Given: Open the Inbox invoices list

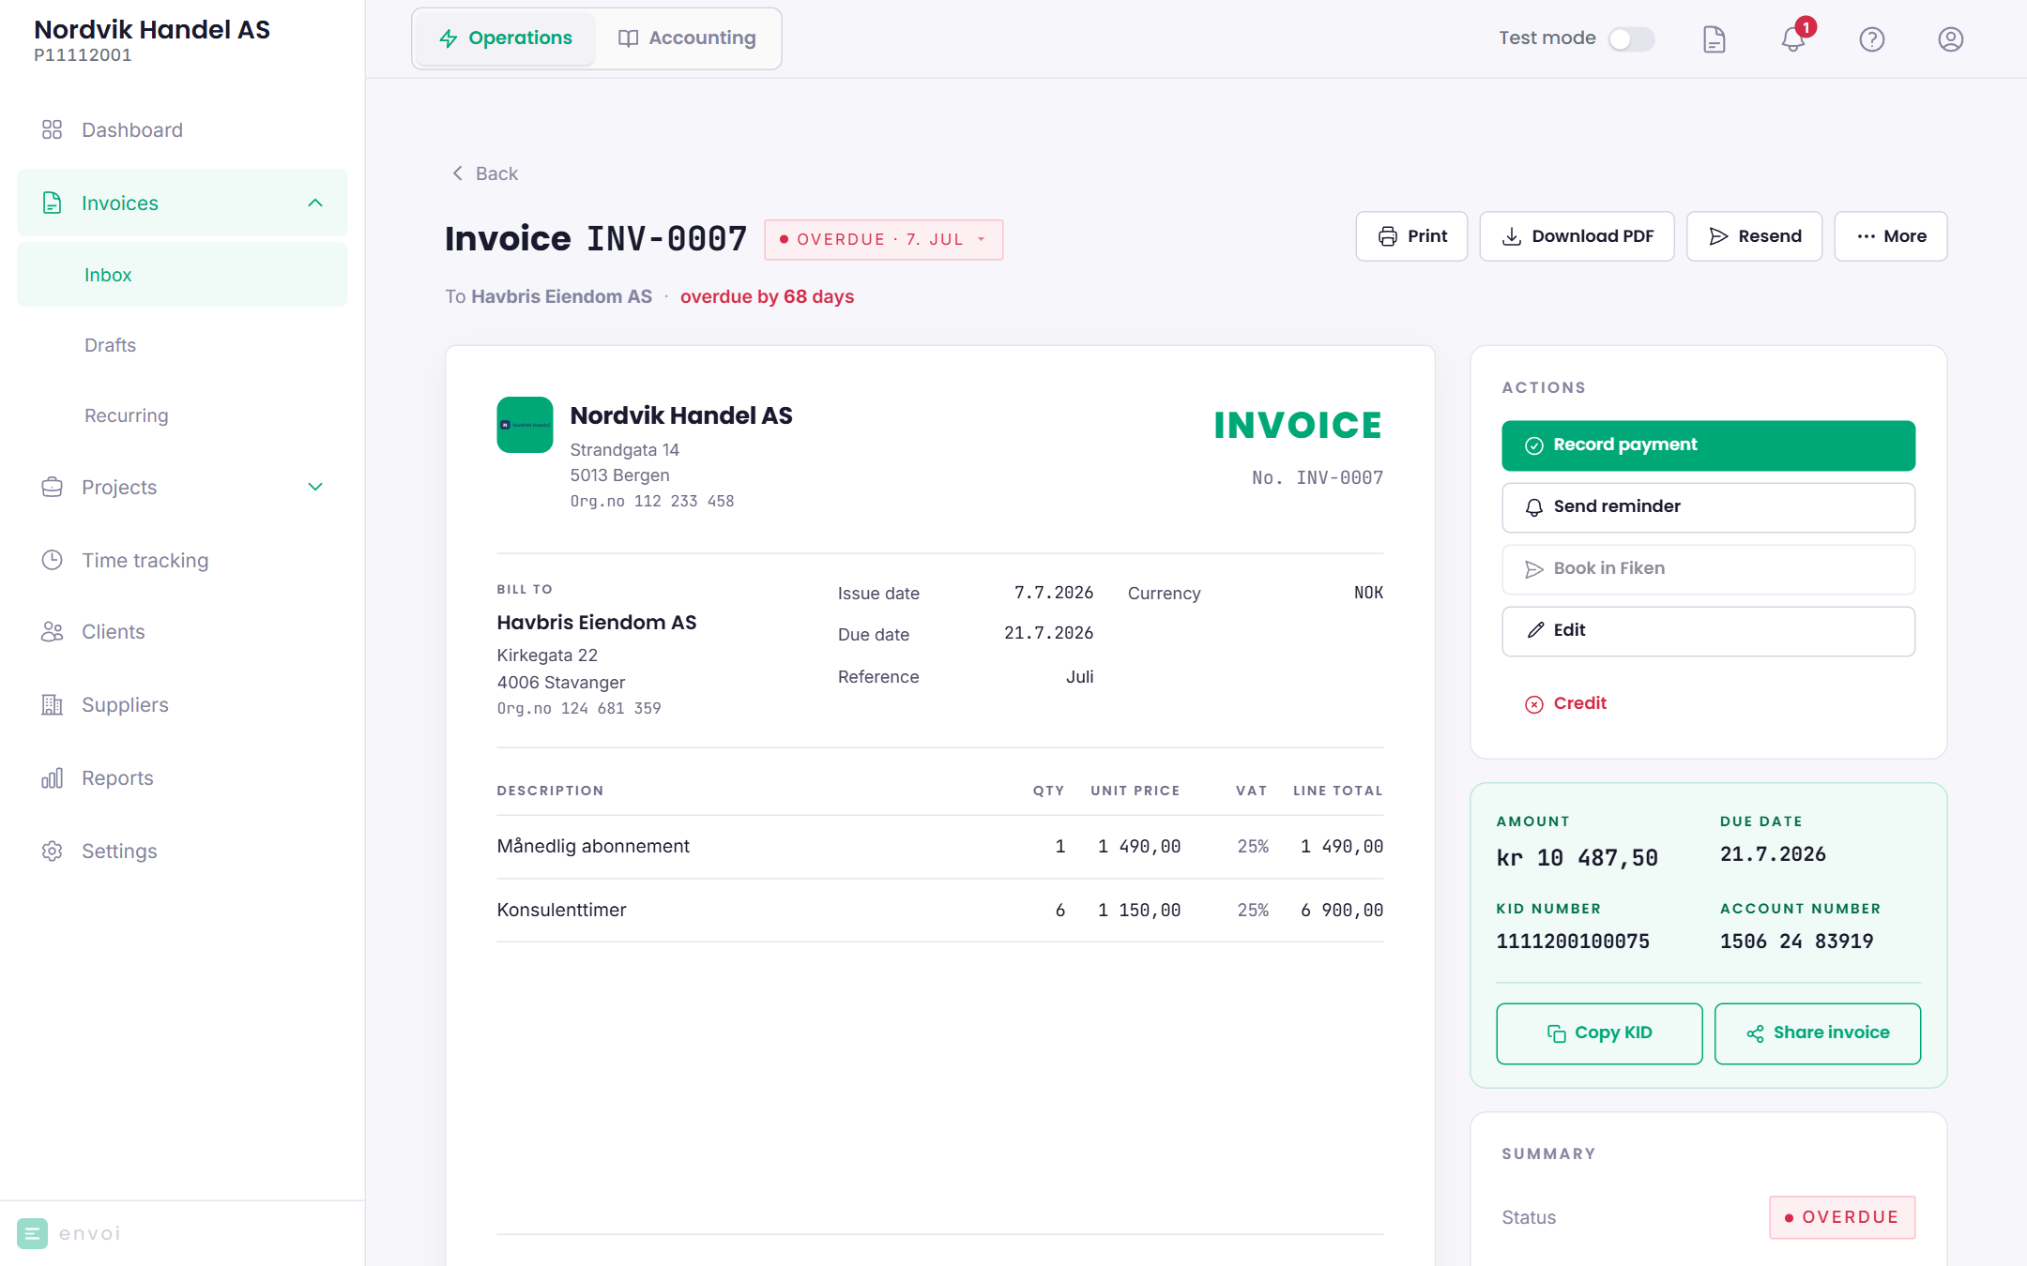Looking at the screenshot, I should tap(182, 275).
